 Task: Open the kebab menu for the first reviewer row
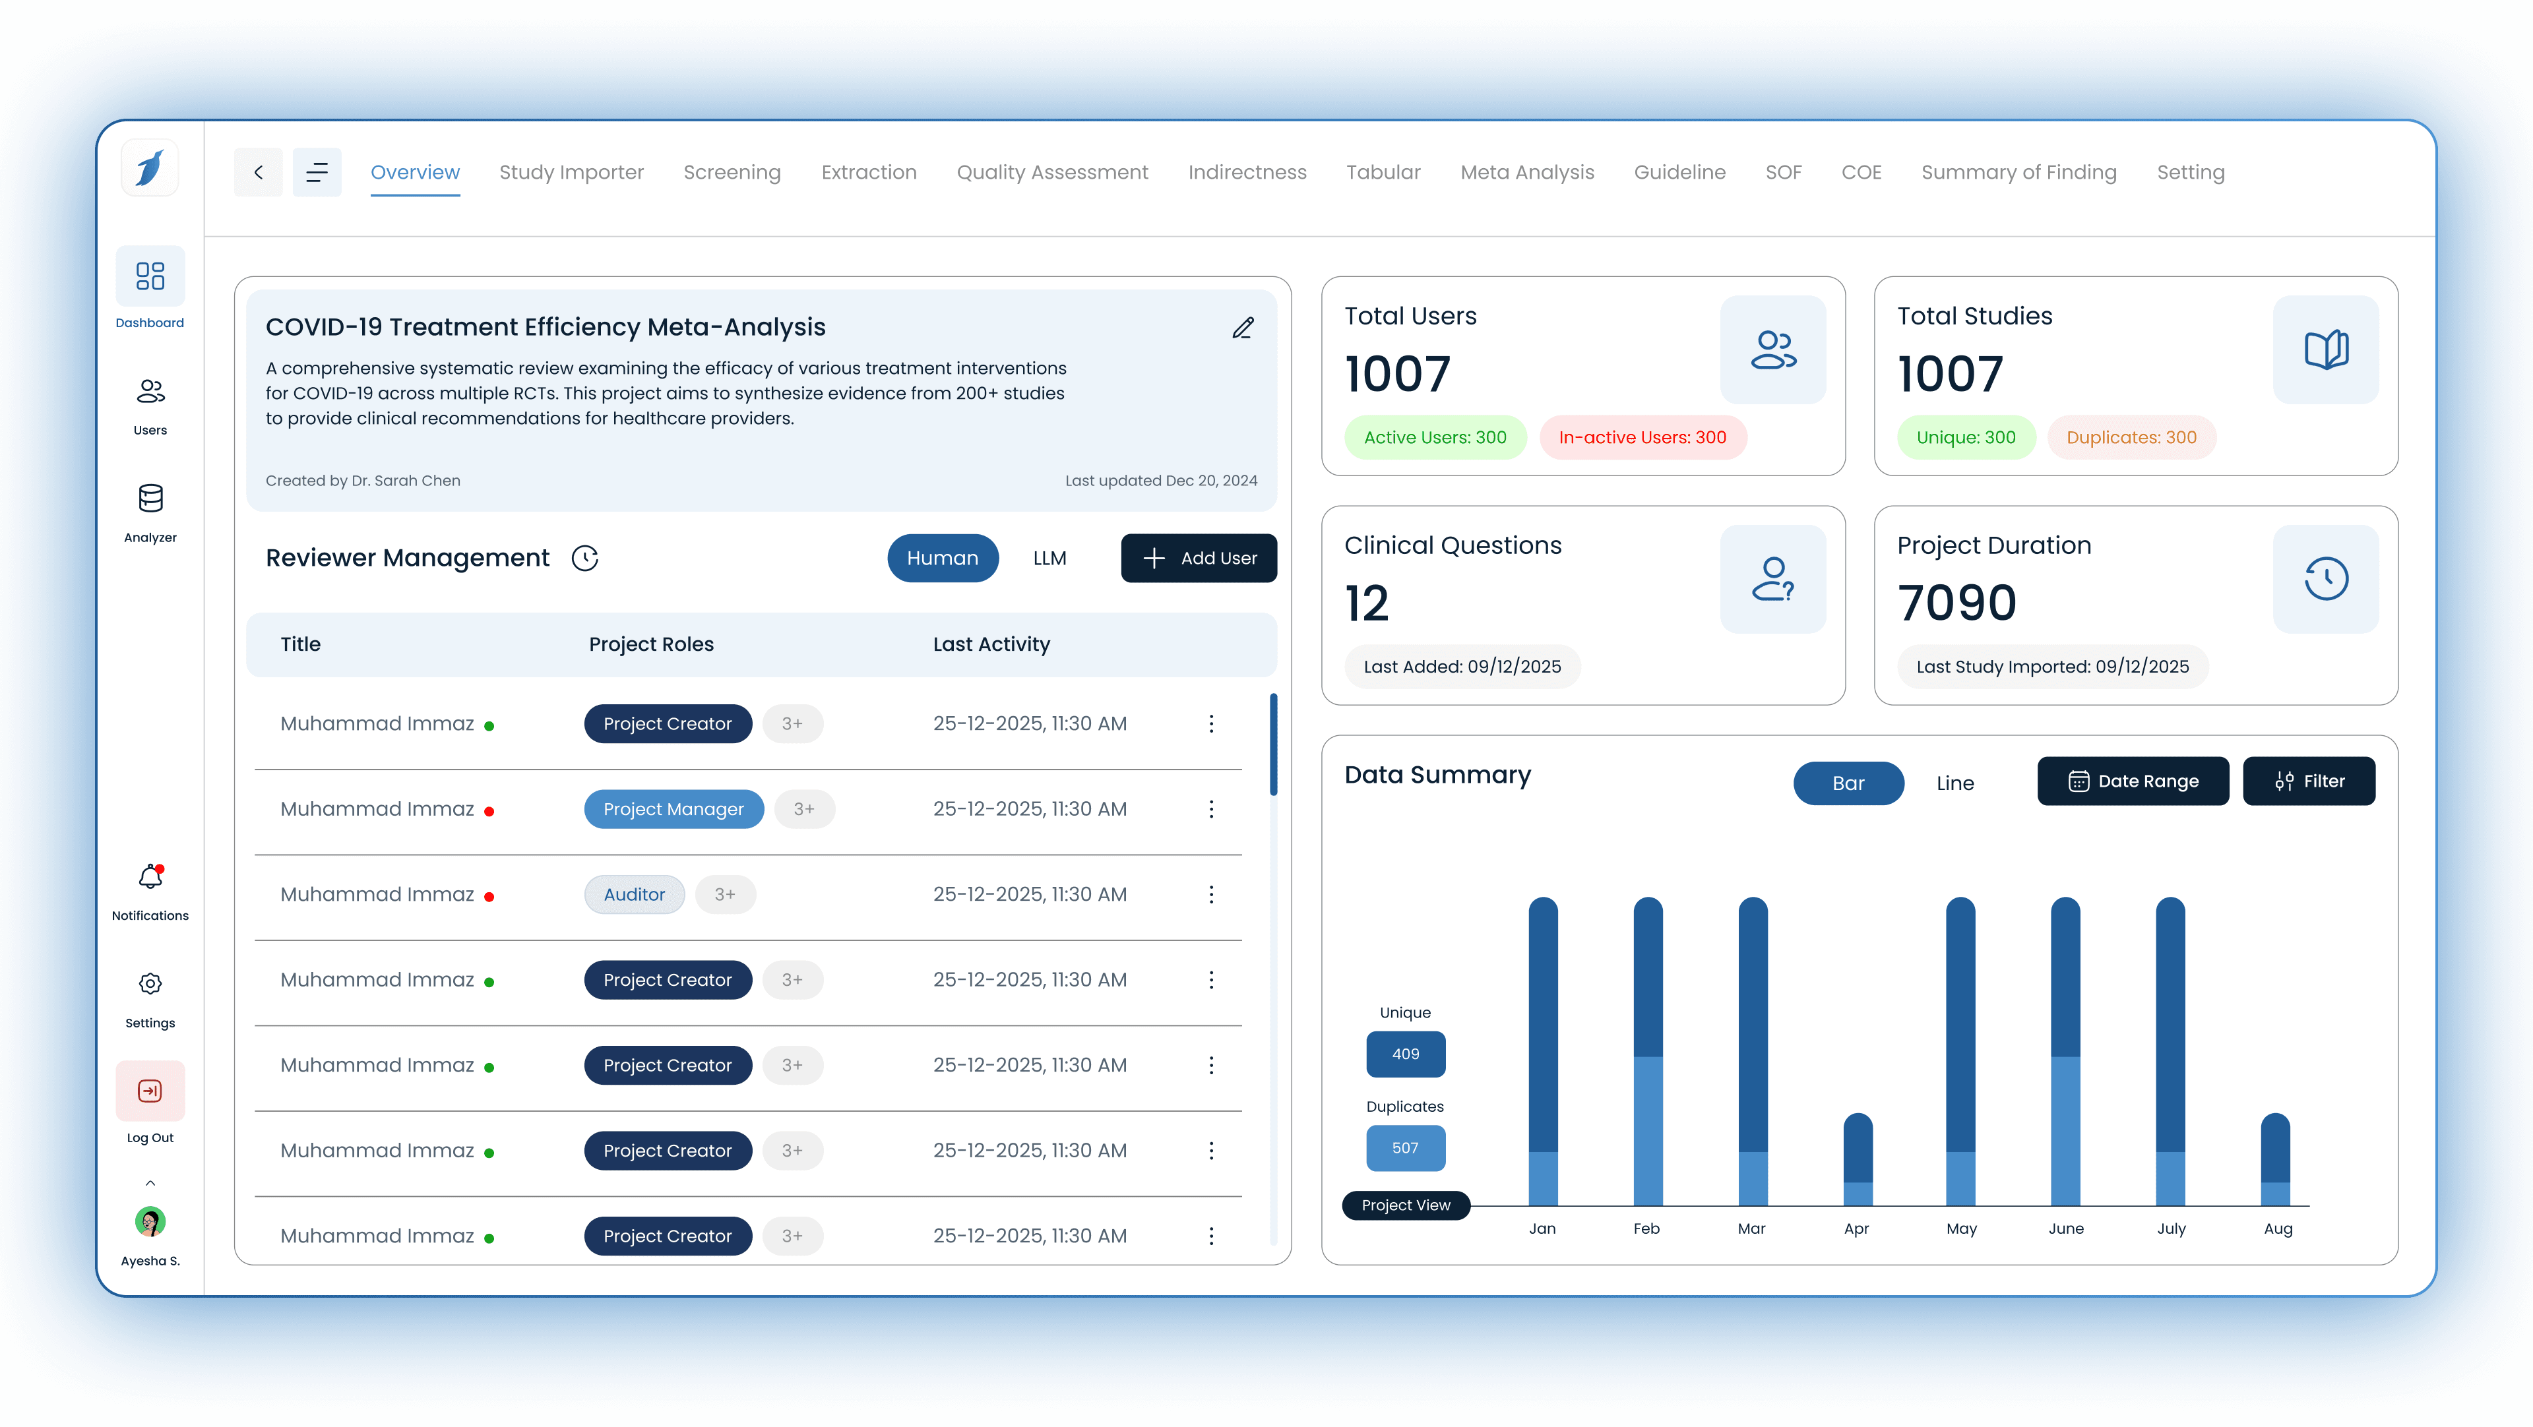coord(1212,723)
